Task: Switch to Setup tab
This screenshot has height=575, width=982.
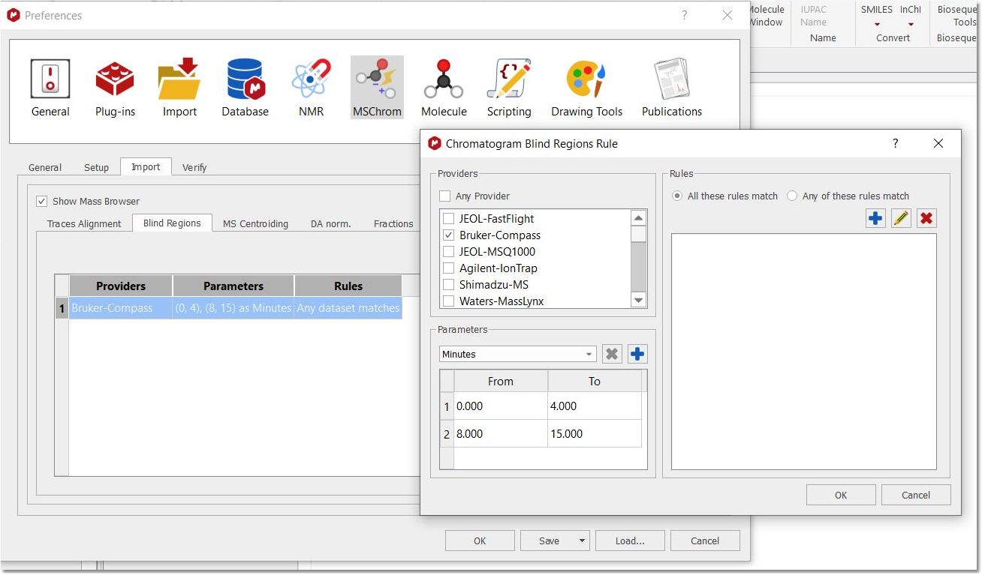Action: (96, 167)
